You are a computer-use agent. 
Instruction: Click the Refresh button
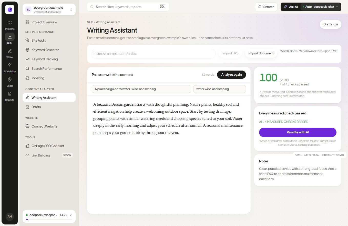pyautogui.click(x=267, y=7)
